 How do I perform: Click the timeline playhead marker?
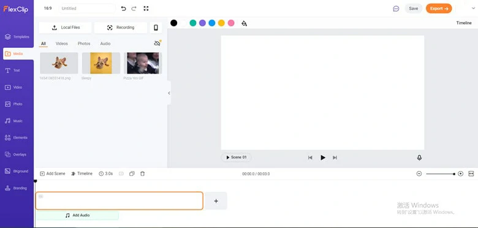click(x=36, y=181)
